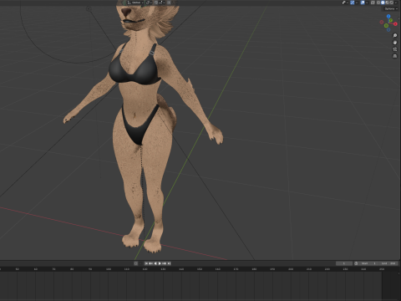Click frame 200 on timeline ruler
Image resolution: width=401 pixels, height=301 pixels.
click(291, 269)
